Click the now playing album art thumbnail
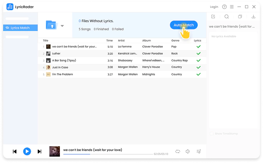 coord(54,151)
